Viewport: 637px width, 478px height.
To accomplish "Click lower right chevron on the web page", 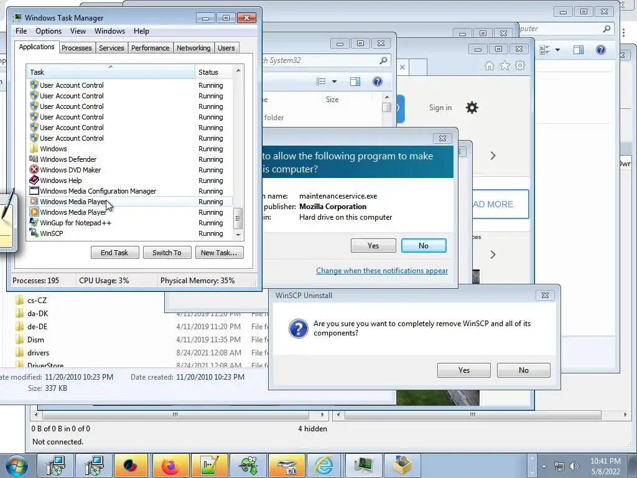I will pyautogui.click(x=493, y=255).
